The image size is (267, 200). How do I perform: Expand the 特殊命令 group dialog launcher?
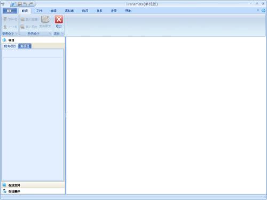(x=50, y=34)
